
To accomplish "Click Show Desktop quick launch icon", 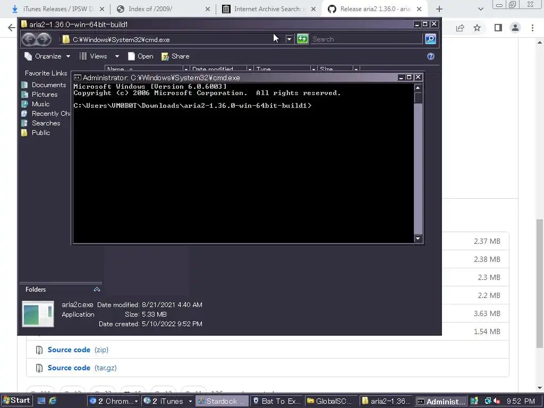I will [41, 401].
